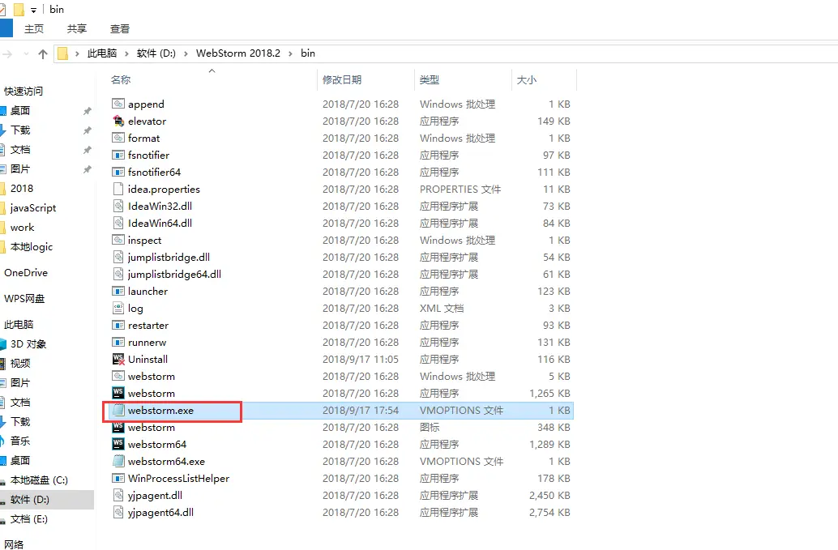The width and height of the screenshot is (838, 550).
Task: Click the yjpagent64.dll file icon
Action: click(118, 513)
